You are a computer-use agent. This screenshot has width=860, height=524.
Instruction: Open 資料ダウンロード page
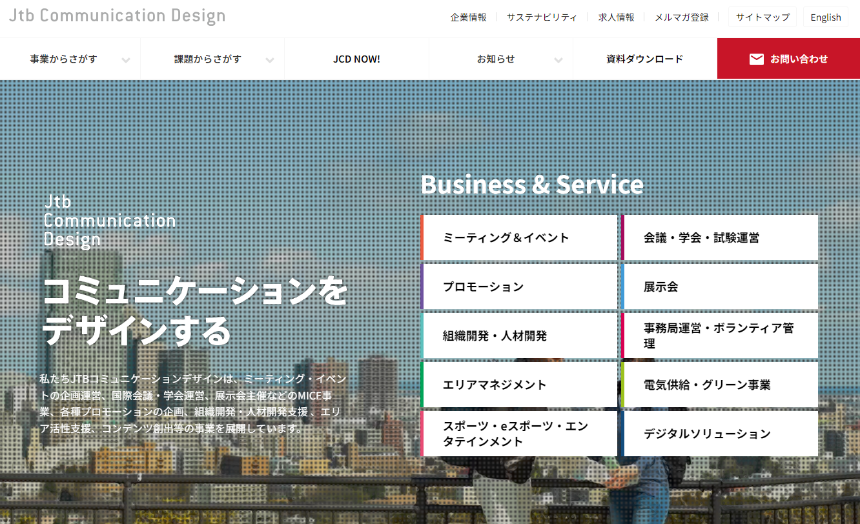(644, 59)
